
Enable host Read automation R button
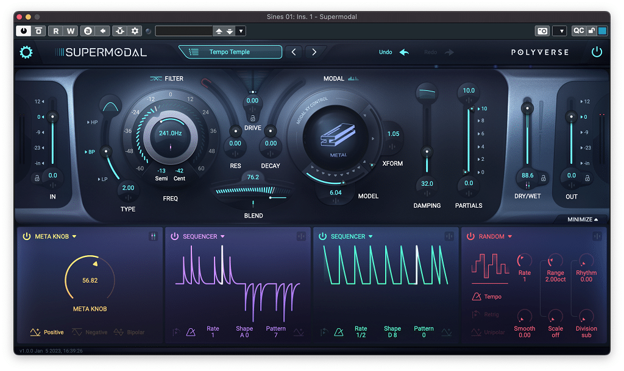(x=55, y=31)
